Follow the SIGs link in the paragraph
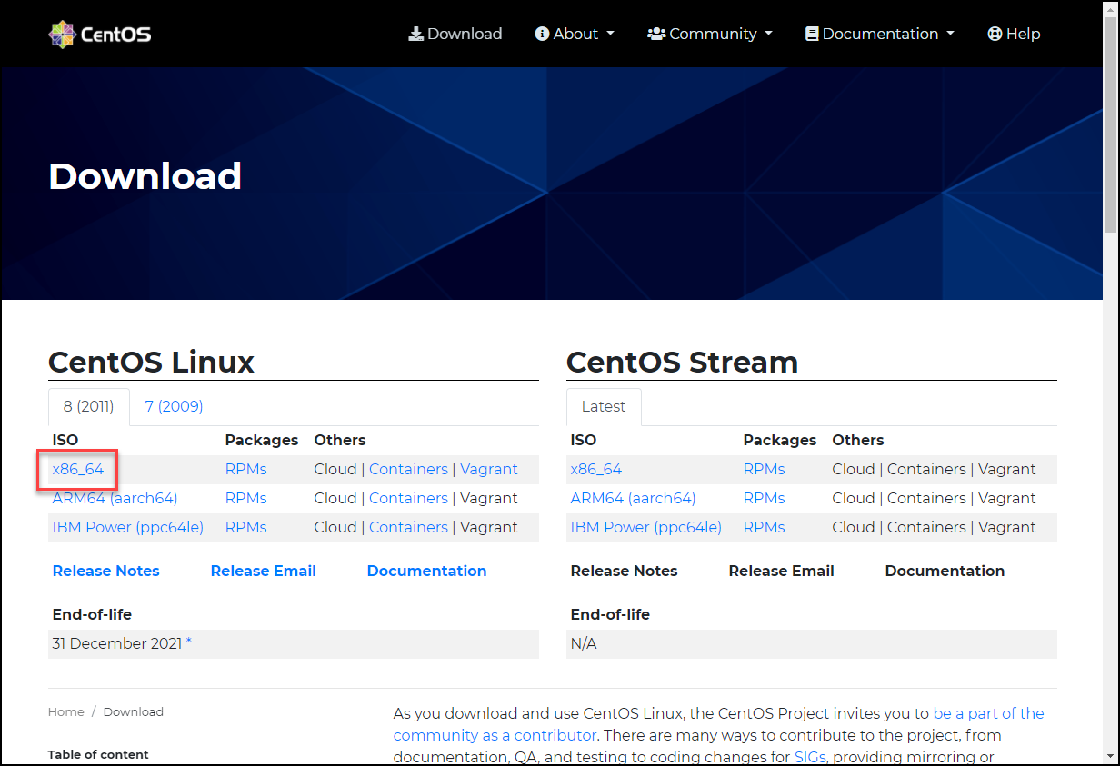Viewport: 1120px width, 766px height. [x=810, y=757]
